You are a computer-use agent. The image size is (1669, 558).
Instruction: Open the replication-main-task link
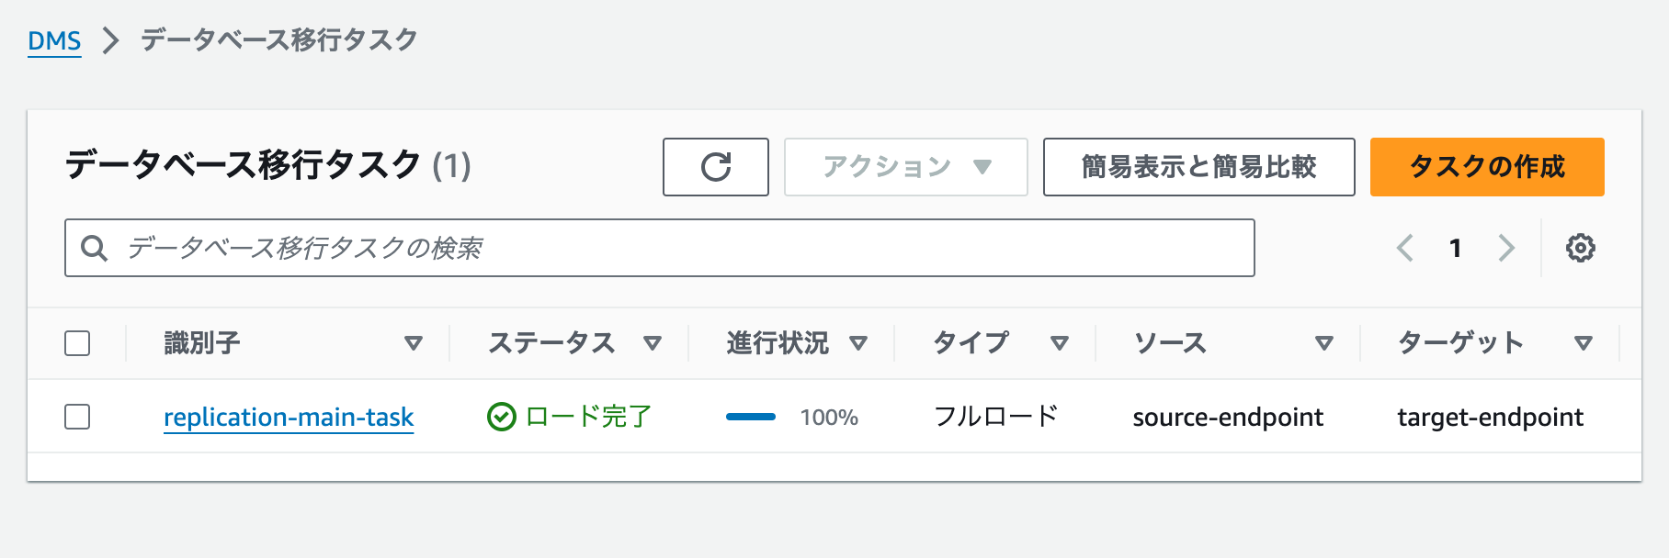(x=289, y=418)
